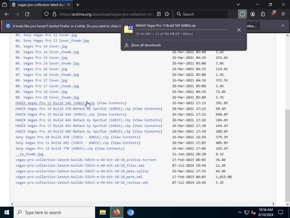Download MAGIX Vegas Pro 18 Build 482 zip
Viewport: 290px width, 218px height.
click(73, 131)
